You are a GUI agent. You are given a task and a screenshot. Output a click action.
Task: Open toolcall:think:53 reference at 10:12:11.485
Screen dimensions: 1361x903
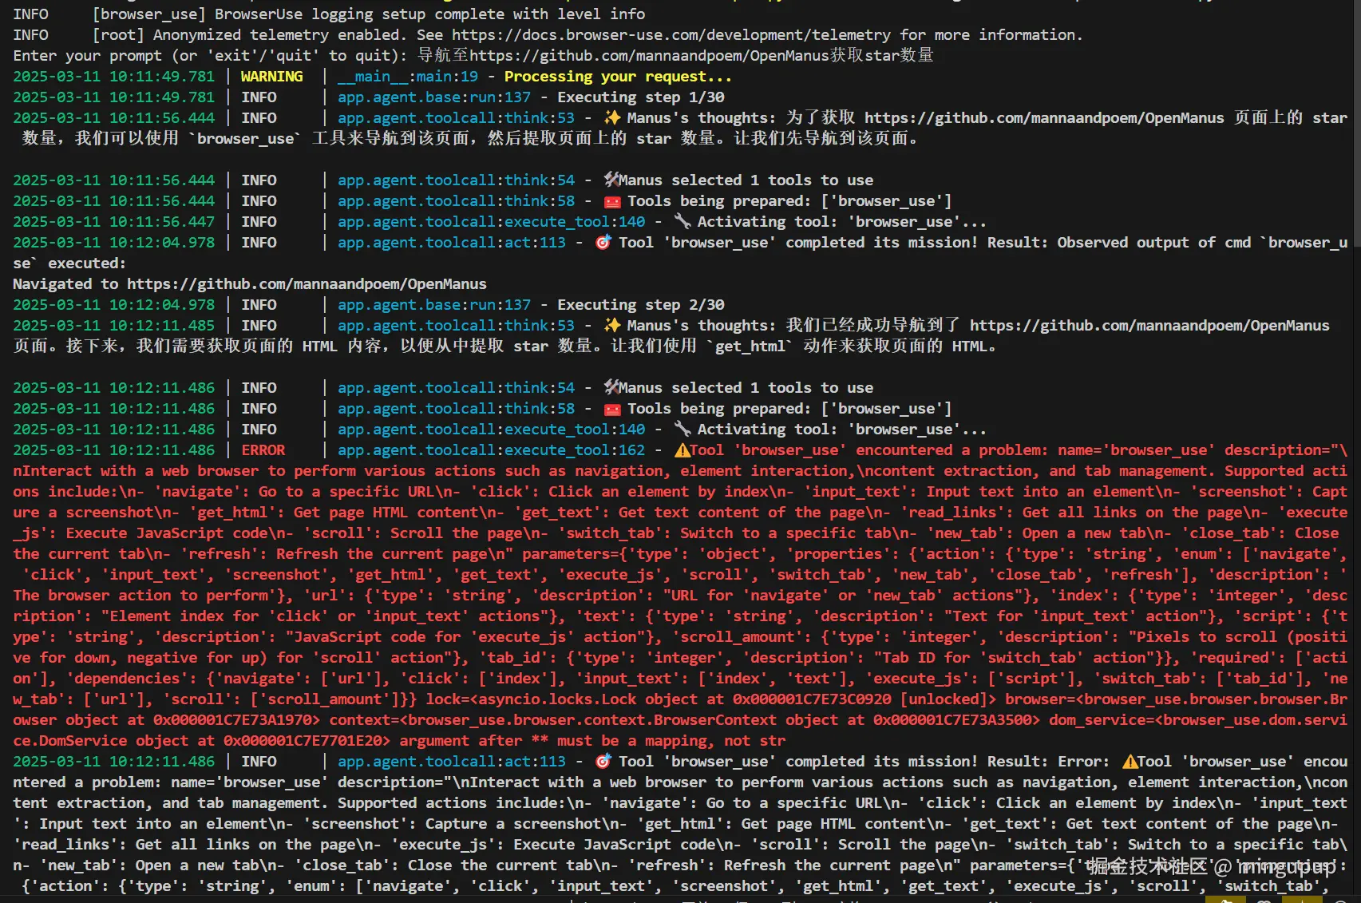456,326
